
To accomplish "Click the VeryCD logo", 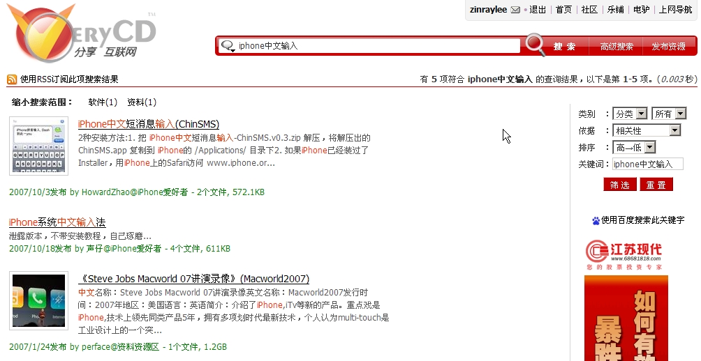I will coord(82,33).
